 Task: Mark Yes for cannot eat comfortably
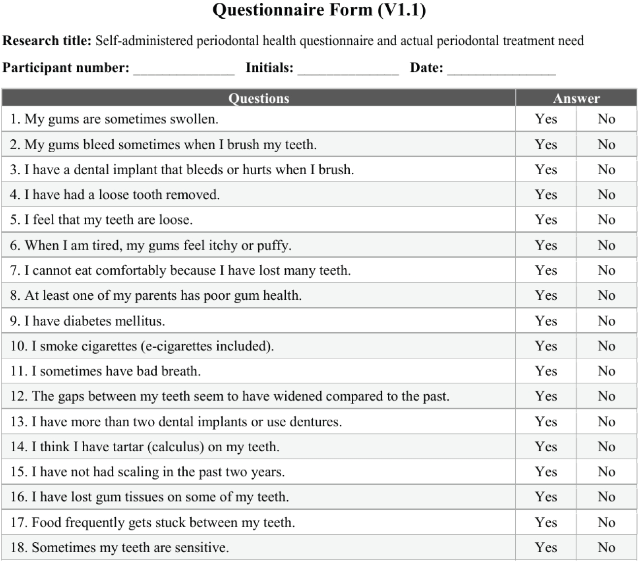[x=546, y=271]
